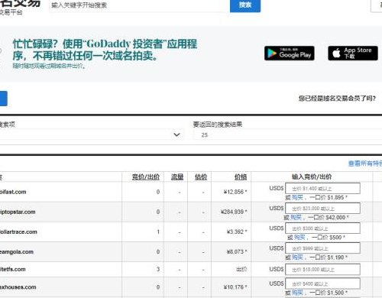Click 购买 link with $1,500 buy-now price

point(297,293)
